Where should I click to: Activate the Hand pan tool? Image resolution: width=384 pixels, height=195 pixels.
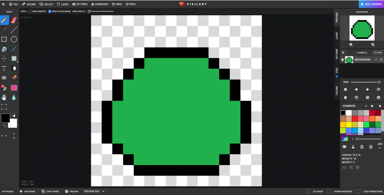point(4,97)
